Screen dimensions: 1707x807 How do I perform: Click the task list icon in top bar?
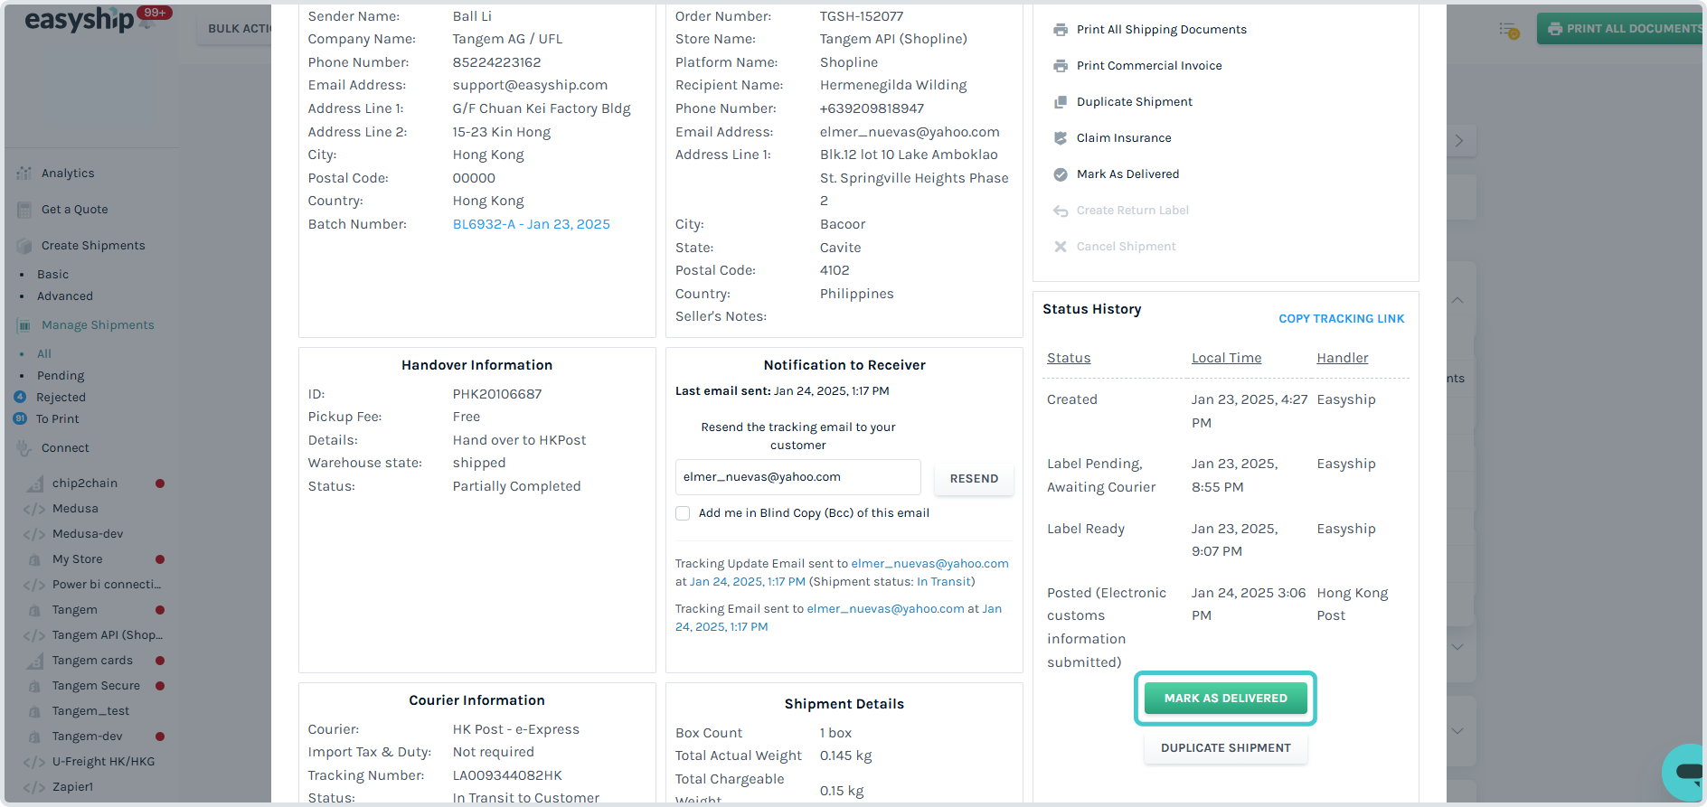click(x=1508, y=30)
